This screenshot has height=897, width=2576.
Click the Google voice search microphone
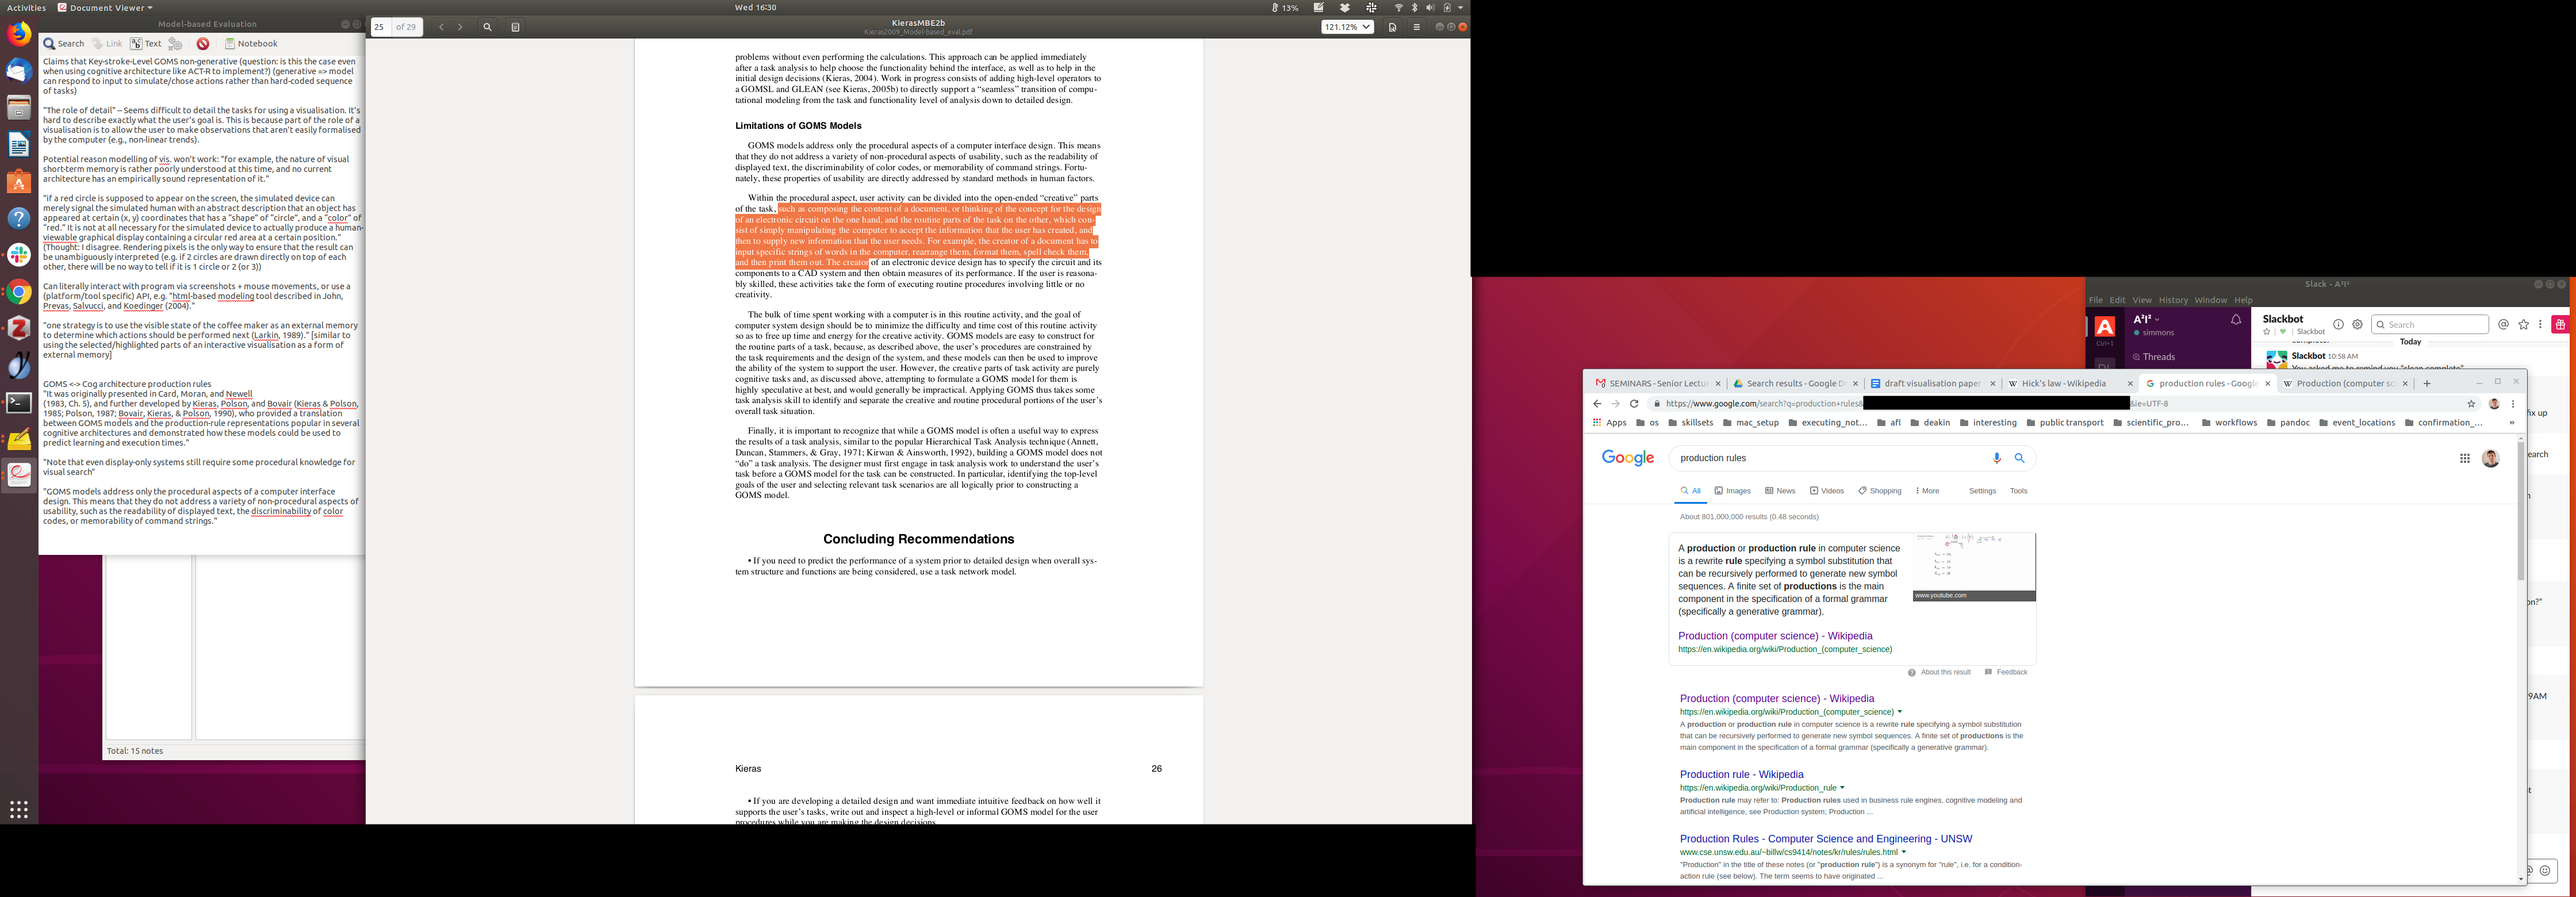point(1996,458)
